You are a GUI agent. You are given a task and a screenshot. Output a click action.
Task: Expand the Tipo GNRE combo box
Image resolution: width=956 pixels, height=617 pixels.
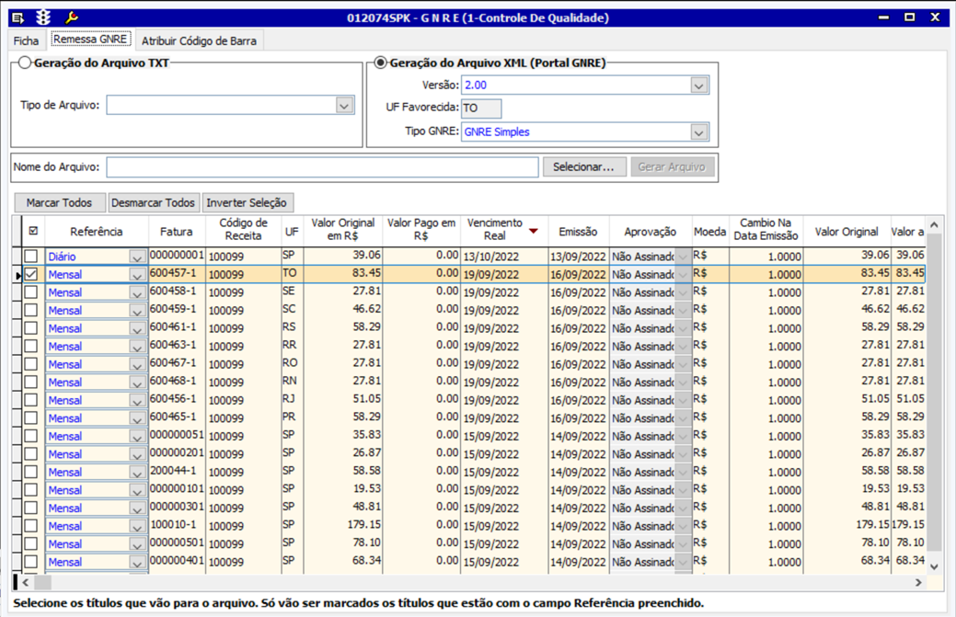(698, 132)
